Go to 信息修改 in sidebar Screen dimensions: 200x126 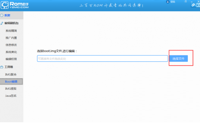[x=11, y=45]
